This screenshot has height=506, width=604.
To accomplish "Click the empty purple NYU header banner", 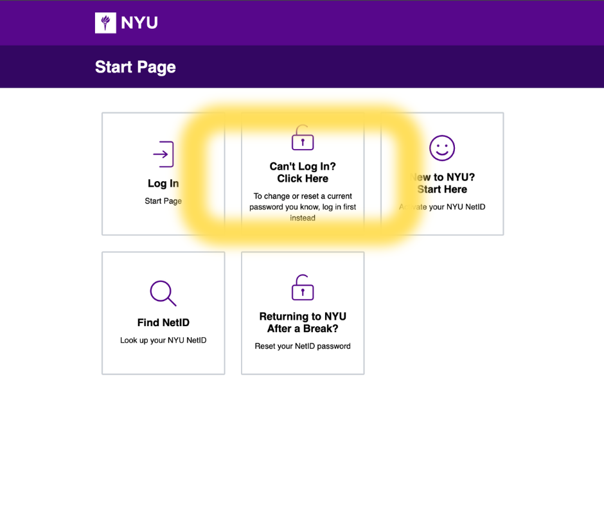I will tap(386, 23).
